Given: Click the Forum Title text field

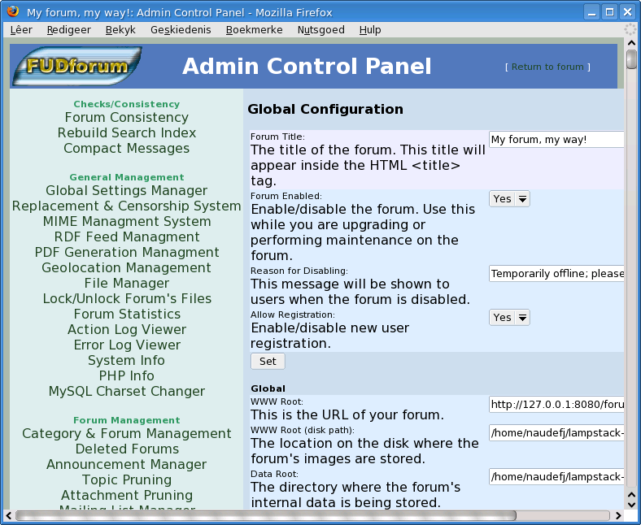Looking at the screenshot, I should tap(556, 140).
